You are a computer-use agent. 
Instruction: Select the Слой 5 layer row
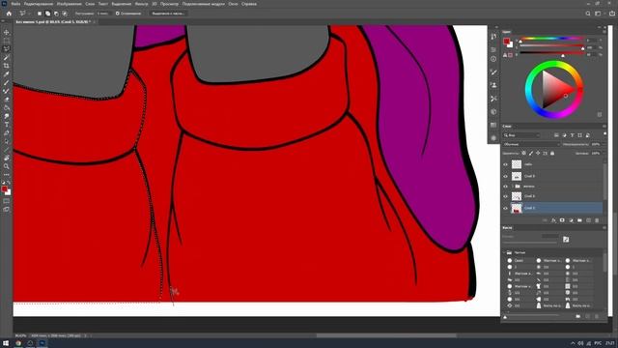pos(552,208)
